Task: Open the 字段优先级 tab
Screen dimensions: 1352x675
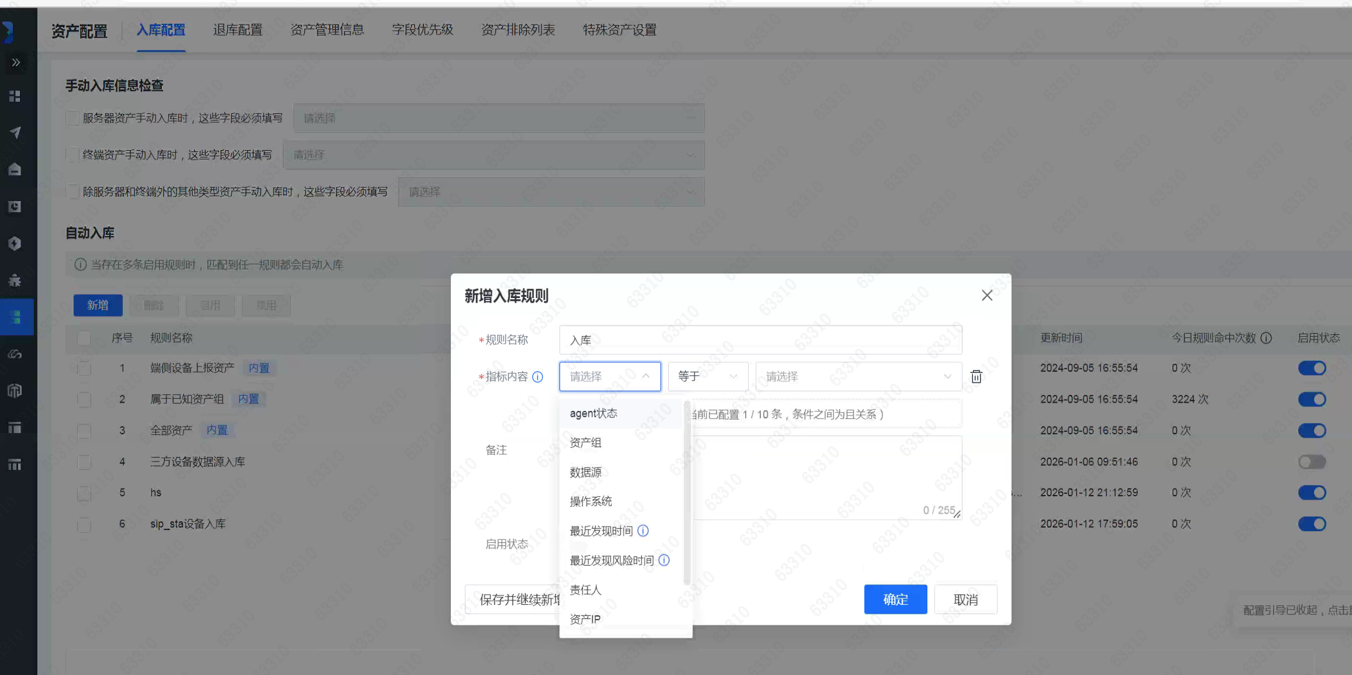Action: 422,30
